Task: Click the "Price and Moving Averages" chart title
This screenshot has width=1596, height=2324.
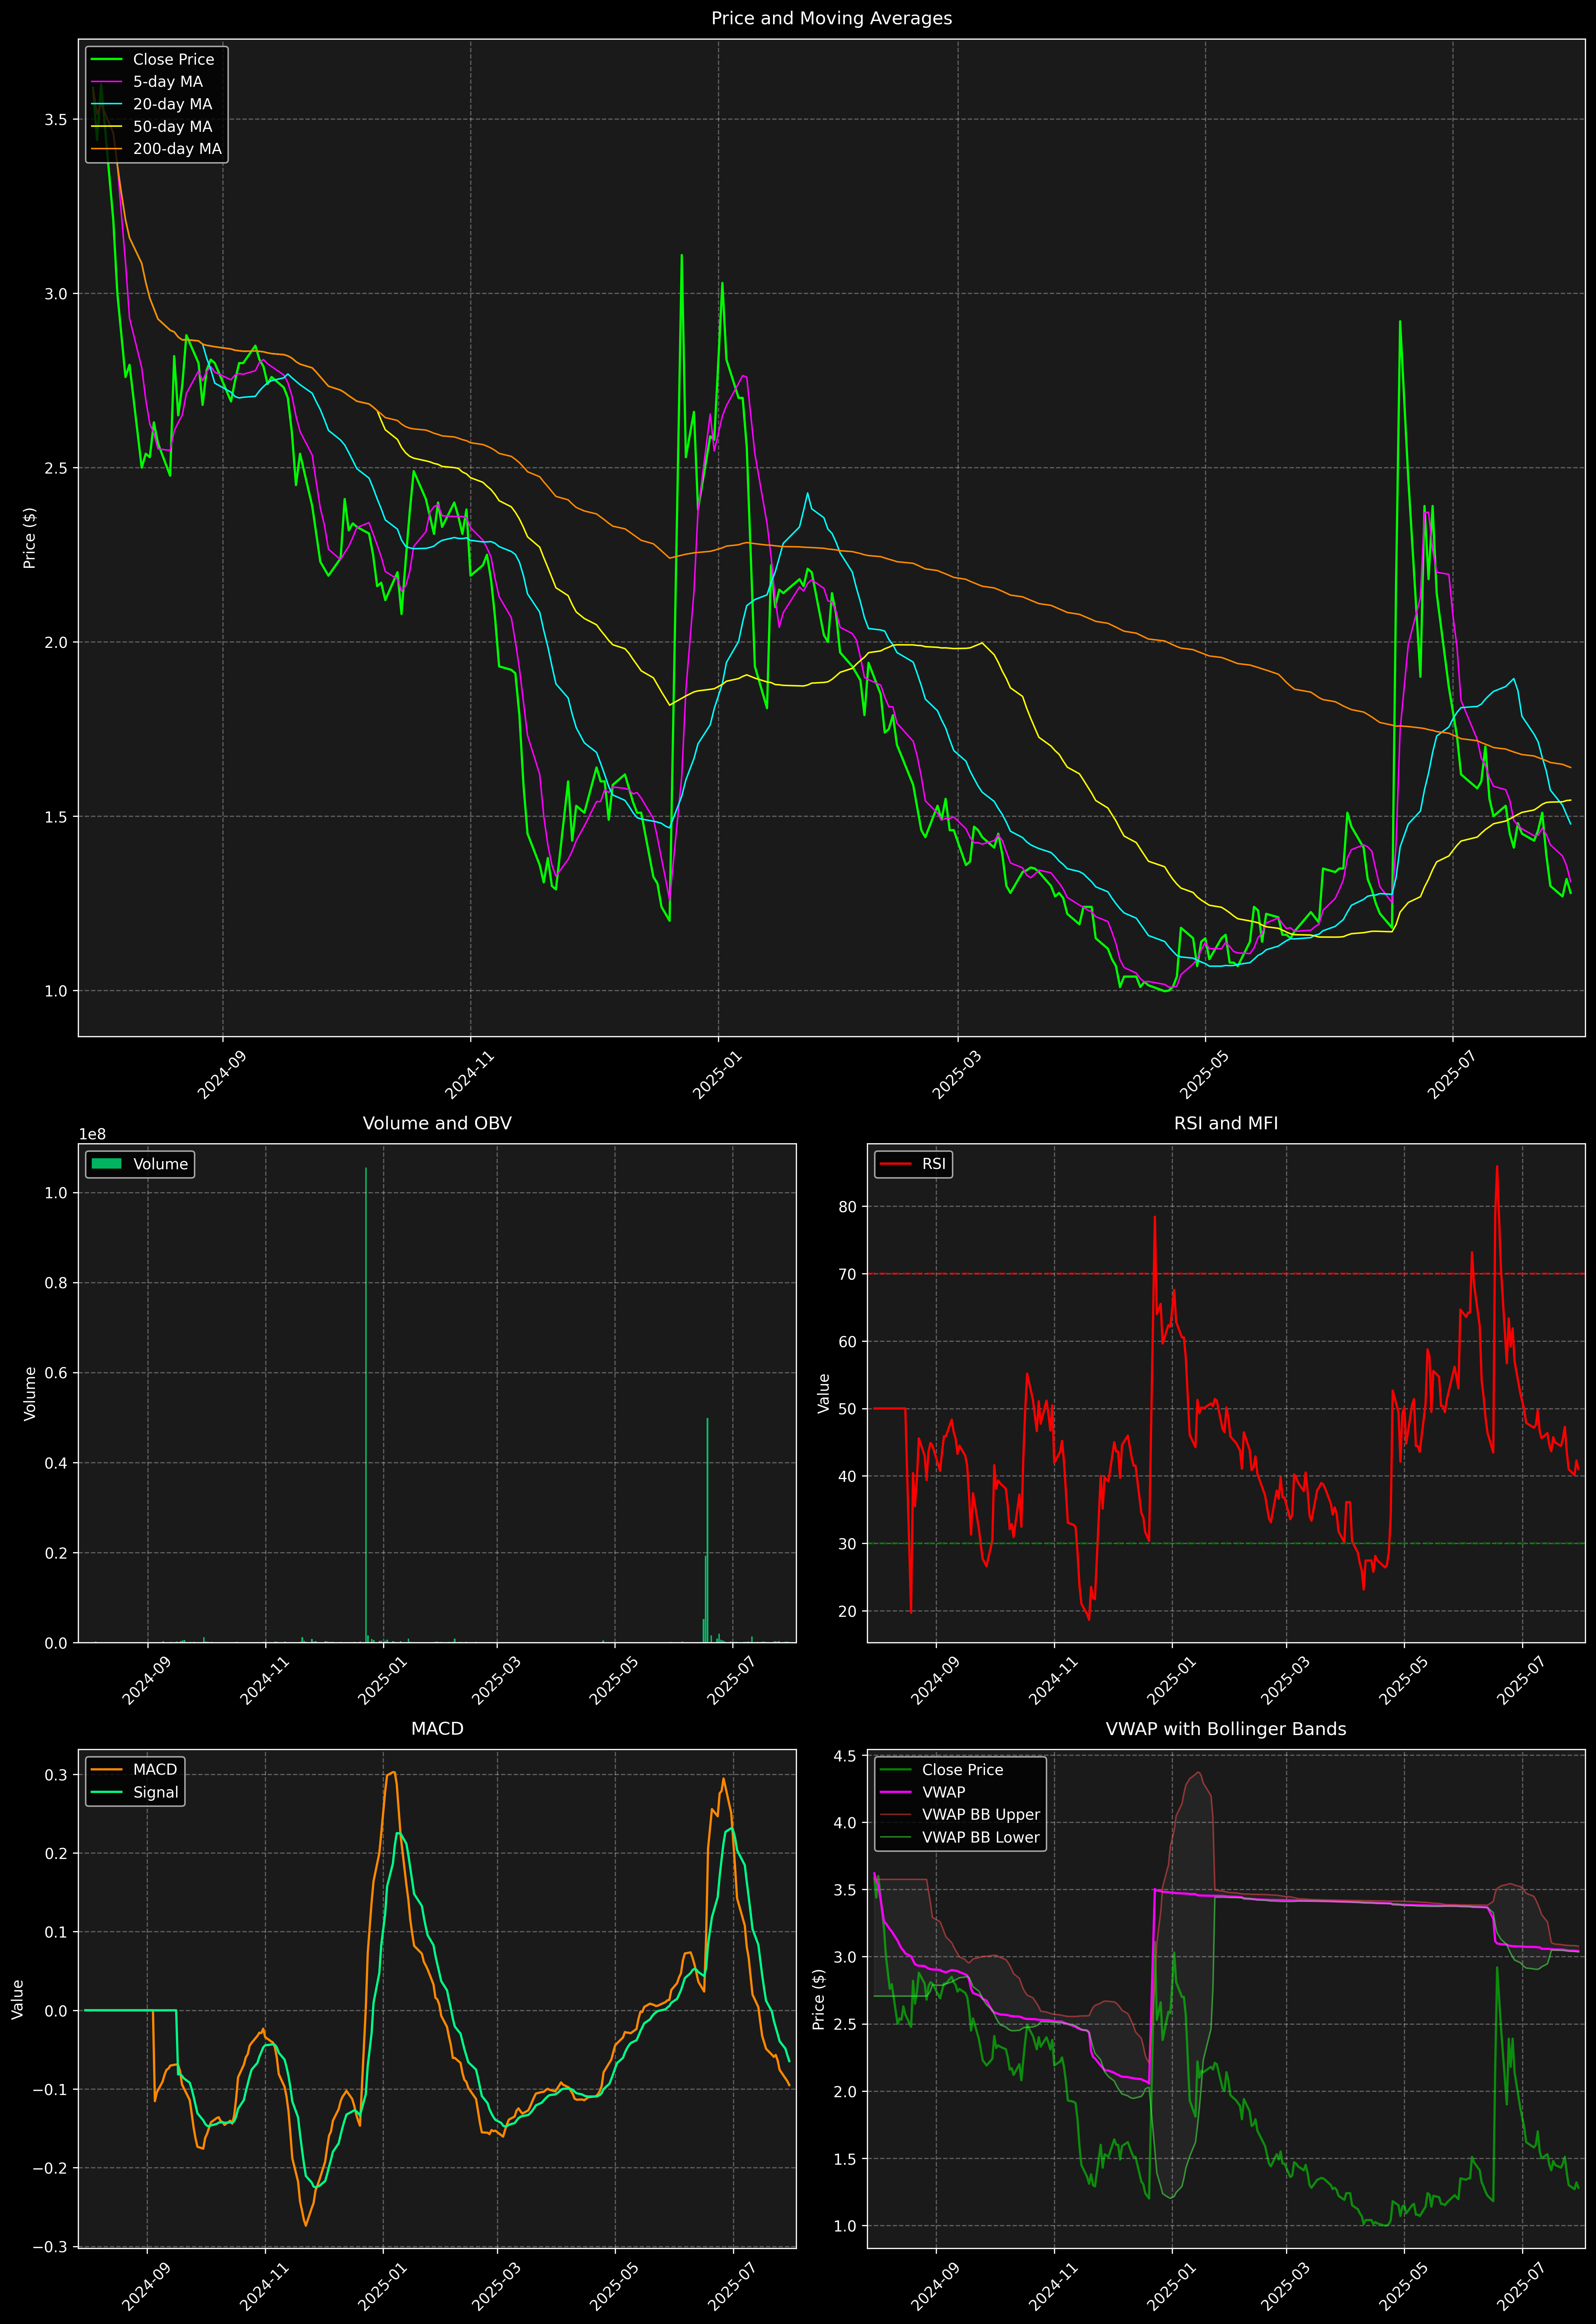Action: coord(831,18)
